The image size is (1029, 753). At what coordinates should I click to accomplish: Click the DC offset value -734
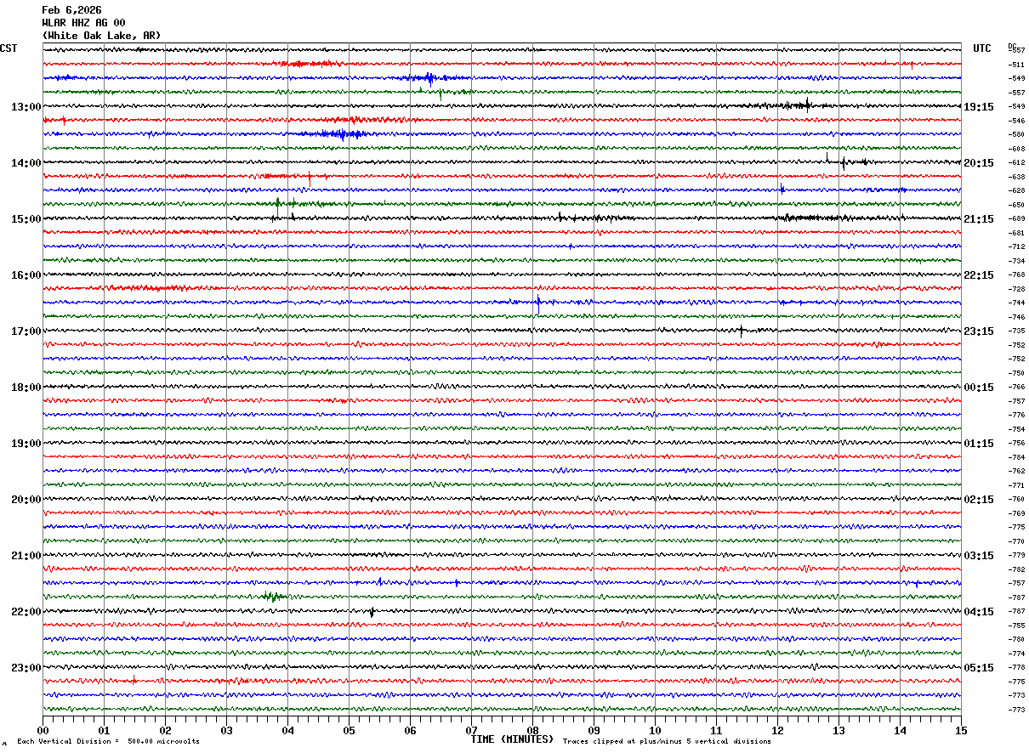1016,261
